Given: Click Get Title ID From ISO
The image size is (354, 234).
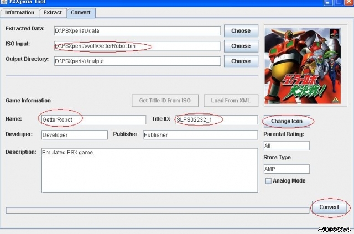Looking at the screenshot, I should (165, 101).
